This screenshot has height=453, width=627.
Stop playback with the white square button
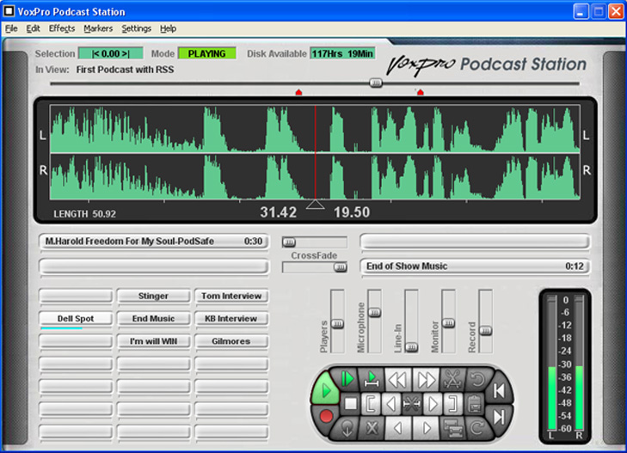point(350,402)
